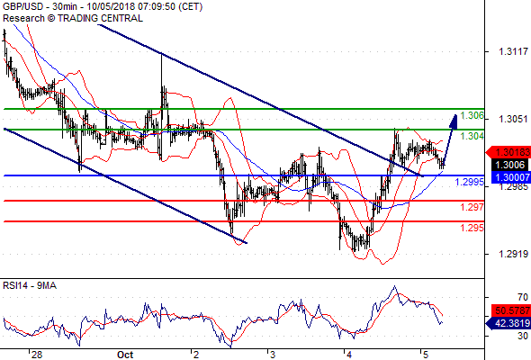Click the red 1.297 support label
The width and height of the screenshot is (531, 360).
[x=472, y=207]
